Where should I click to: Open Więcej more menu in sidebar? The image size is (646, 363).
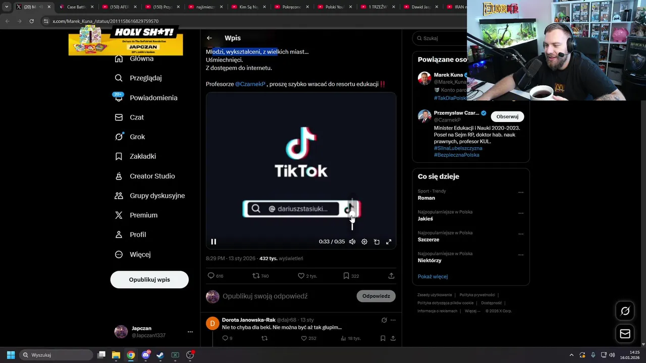tap(133, 255)
